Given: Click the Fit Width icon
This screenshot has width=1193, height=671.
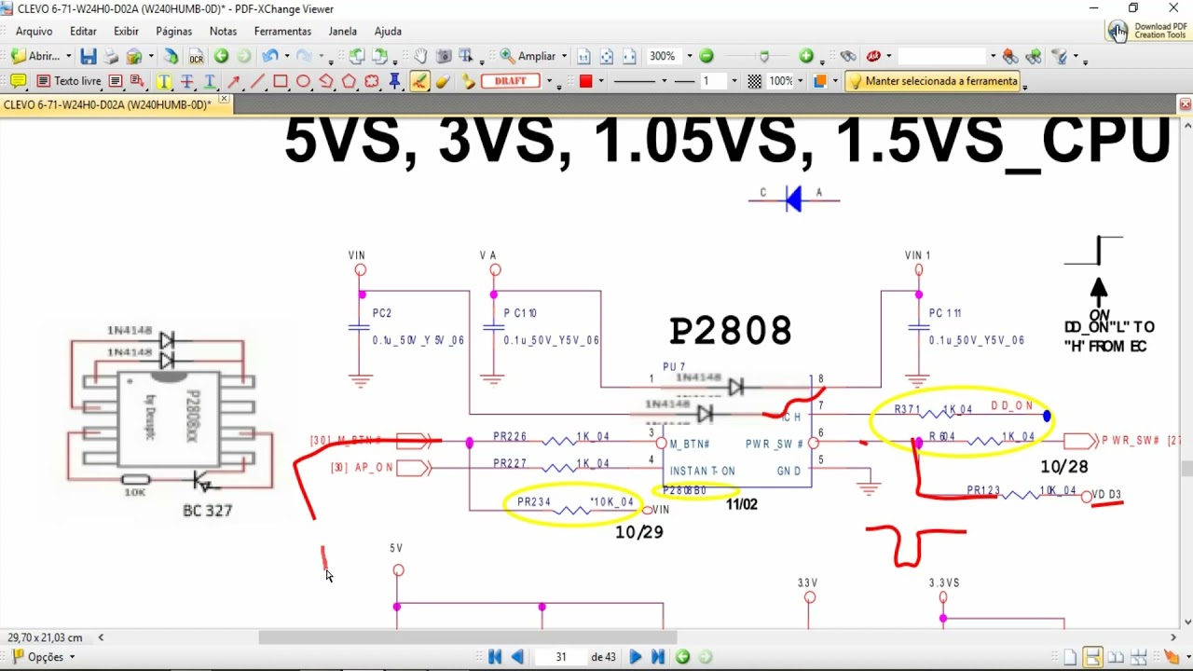Looking at the screenshot, I should pyautogui.click(x=629, y=56).
